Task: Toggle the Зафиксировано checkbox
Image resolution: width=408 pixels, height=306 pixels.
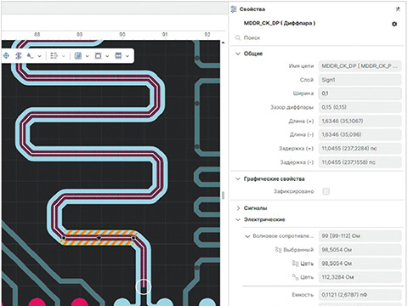Action: (326, 191)
